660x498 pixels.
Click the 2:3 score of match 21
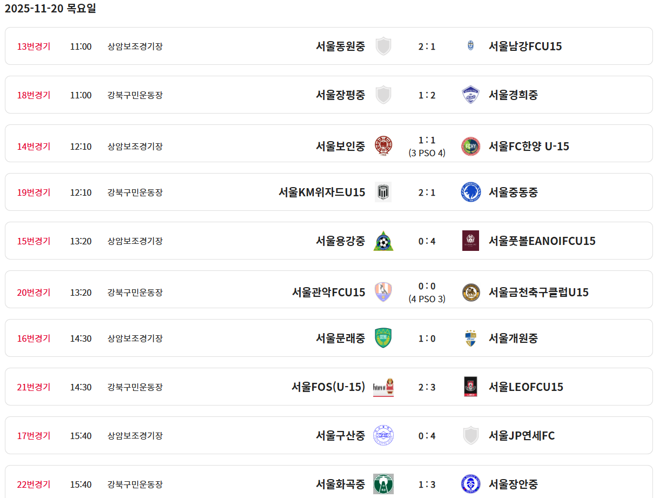[427, 387]
